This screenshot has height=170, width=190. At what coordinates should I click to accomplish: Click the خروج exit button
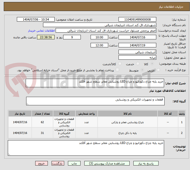(42, 163)
